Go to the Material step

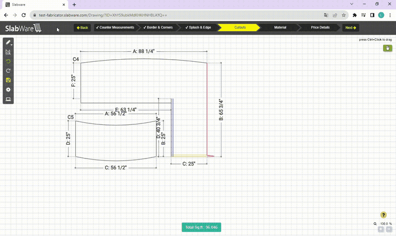(280, 28)
